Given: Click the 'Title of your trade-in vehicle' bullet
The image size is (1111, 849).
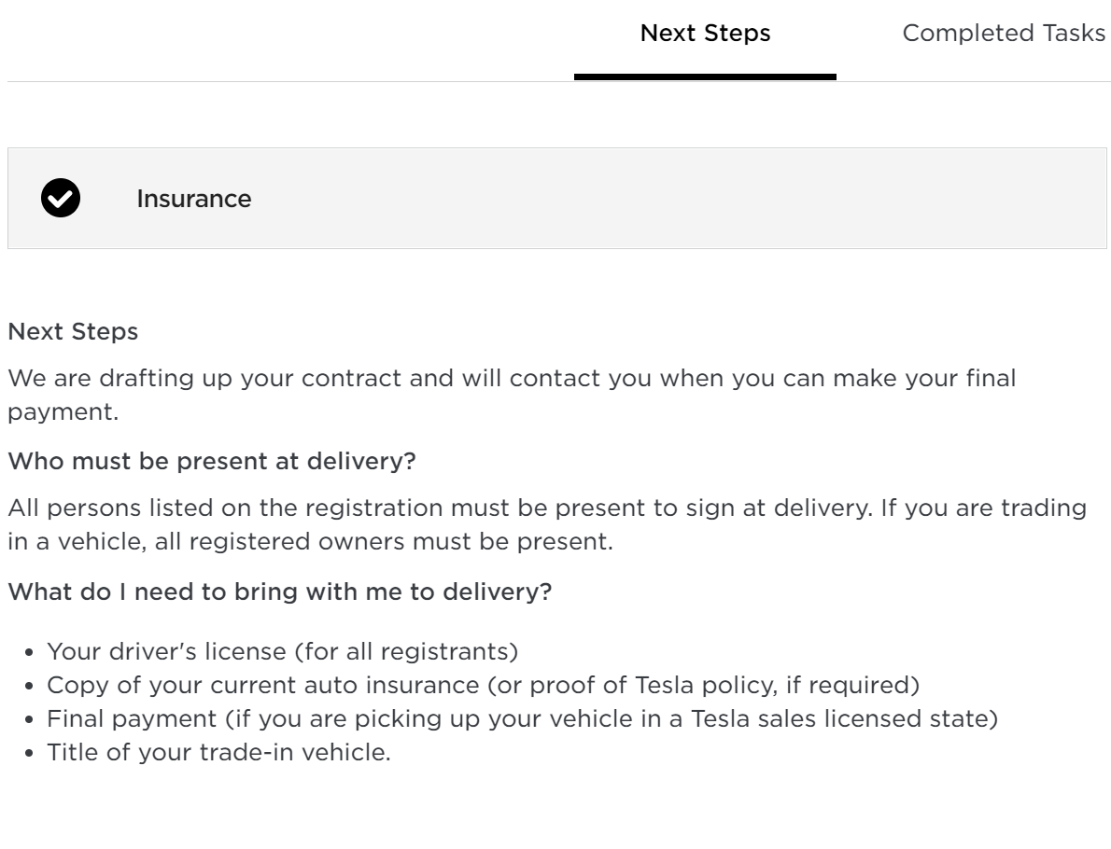Looking at the screenshot, I should click(218, 753).
